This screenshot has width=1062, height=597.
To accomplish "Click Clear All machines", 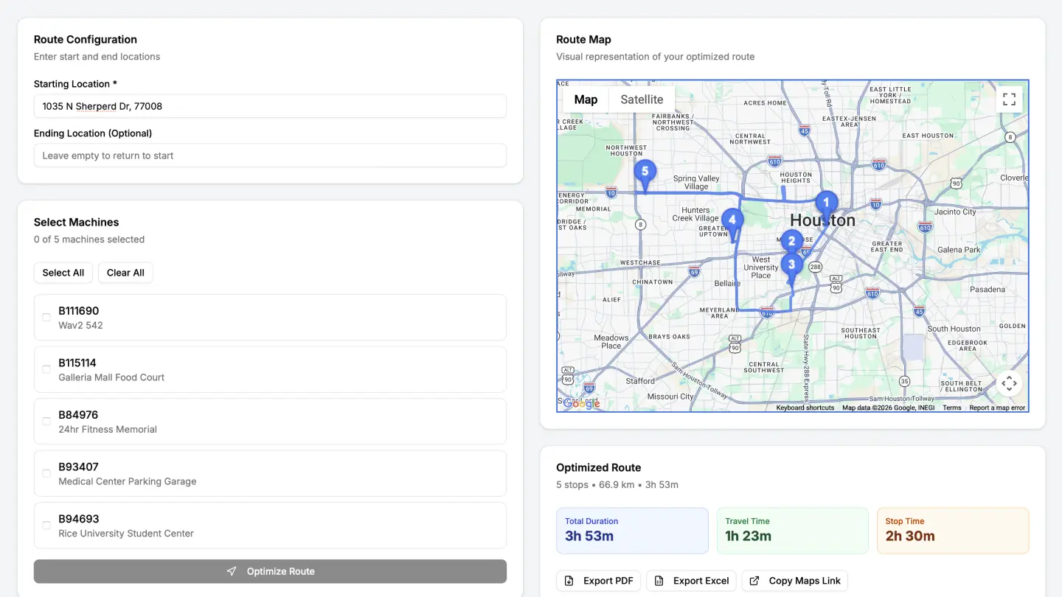I will [x=125, y=273].
